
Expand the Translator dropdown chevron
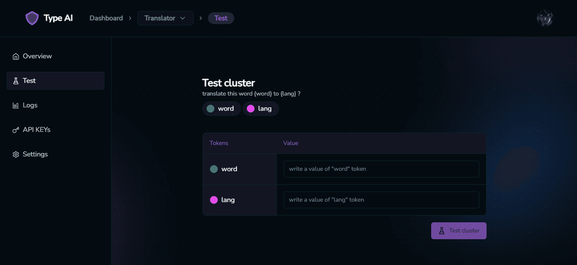(183, 18)
